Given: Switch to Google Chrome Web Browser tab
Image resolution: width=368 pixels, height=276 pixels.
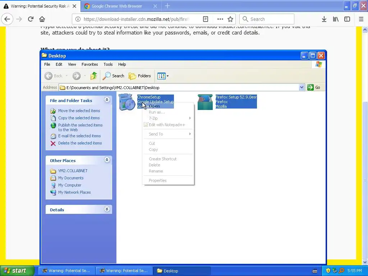Looking at the screenshot, I should 121,6.
